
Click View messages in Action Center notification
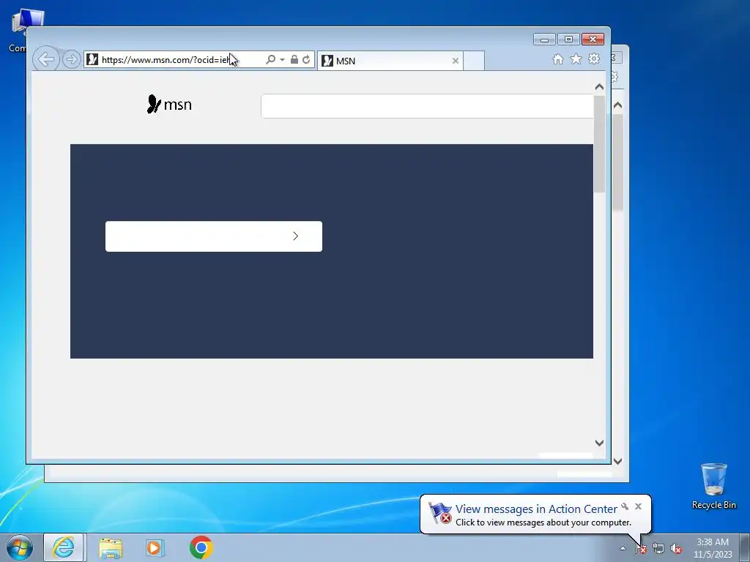click(536, 509)
